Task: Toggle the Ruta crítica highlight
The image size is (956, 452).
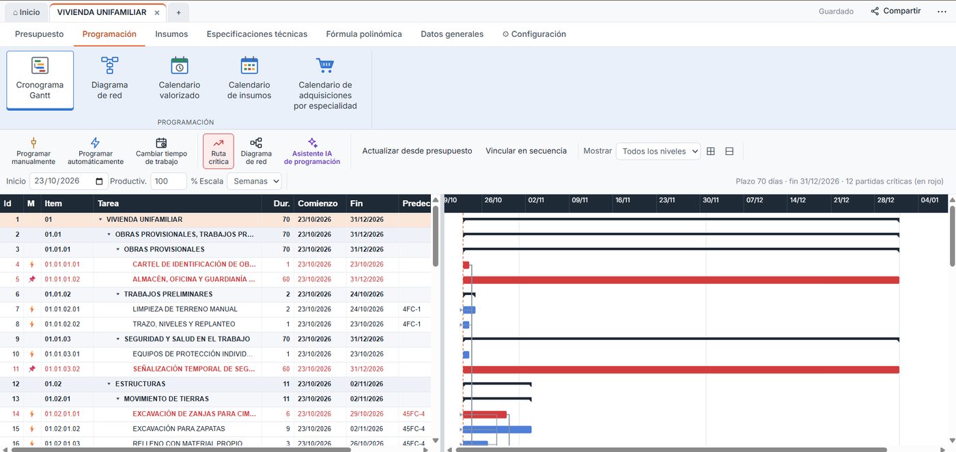Action: 219,151
